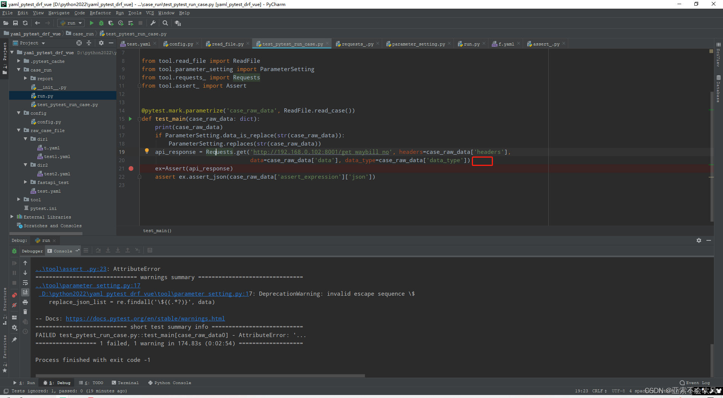Toggle soft-wrap in the console
The image size is (723, 398).
pos(25,283)
